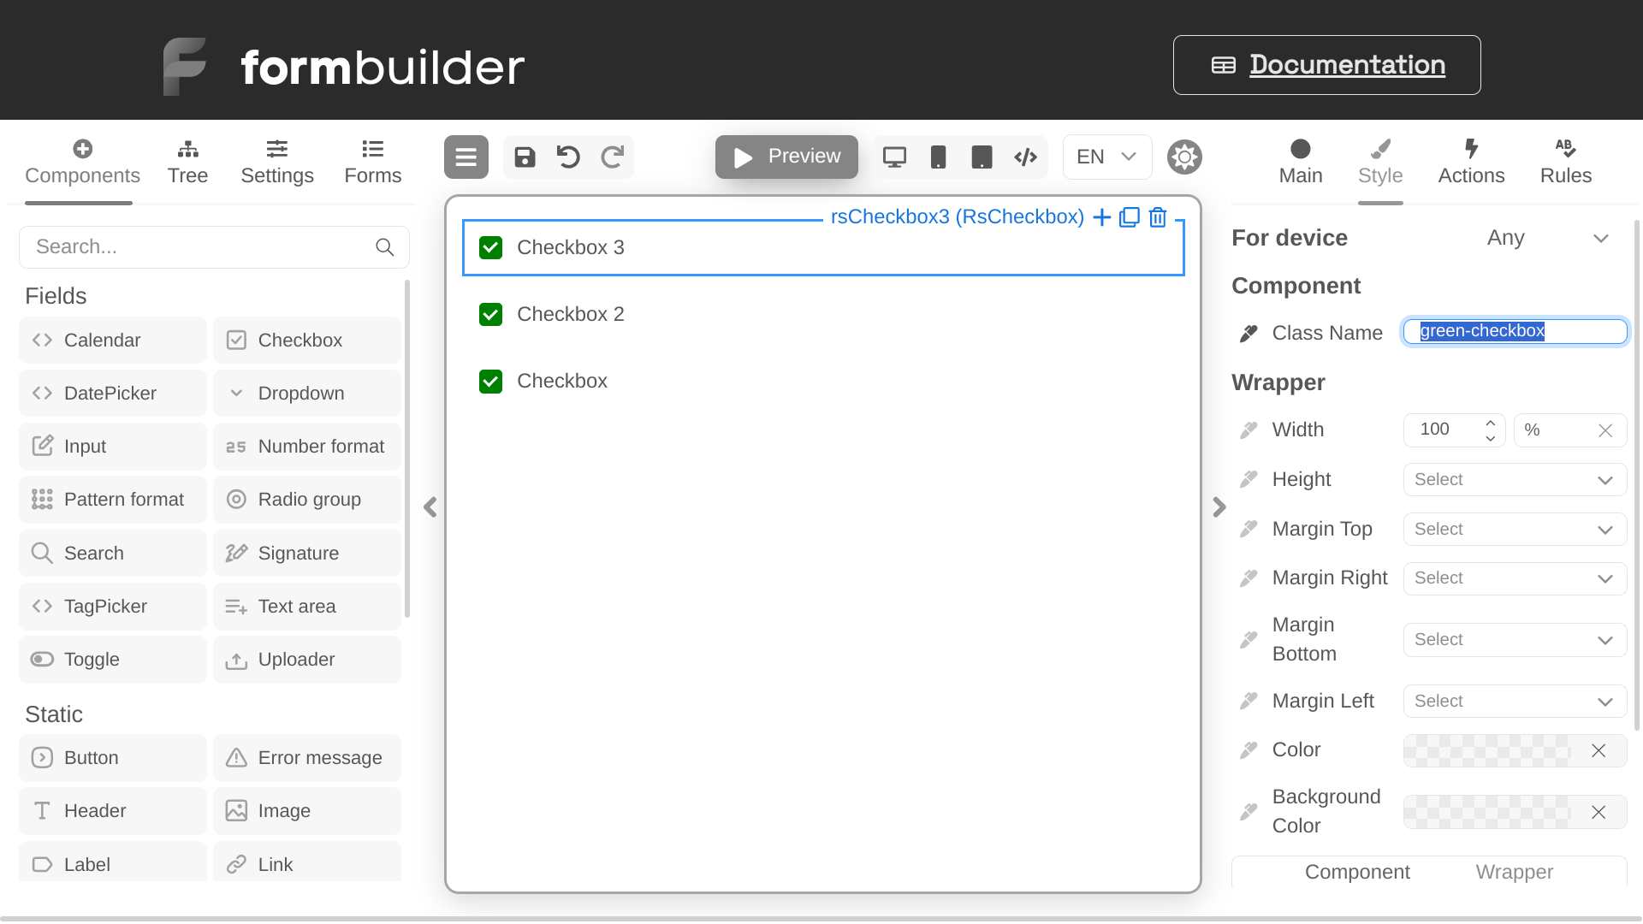Click the desktop preview icon
The image size is (1643, 924).
click(895, 157)
